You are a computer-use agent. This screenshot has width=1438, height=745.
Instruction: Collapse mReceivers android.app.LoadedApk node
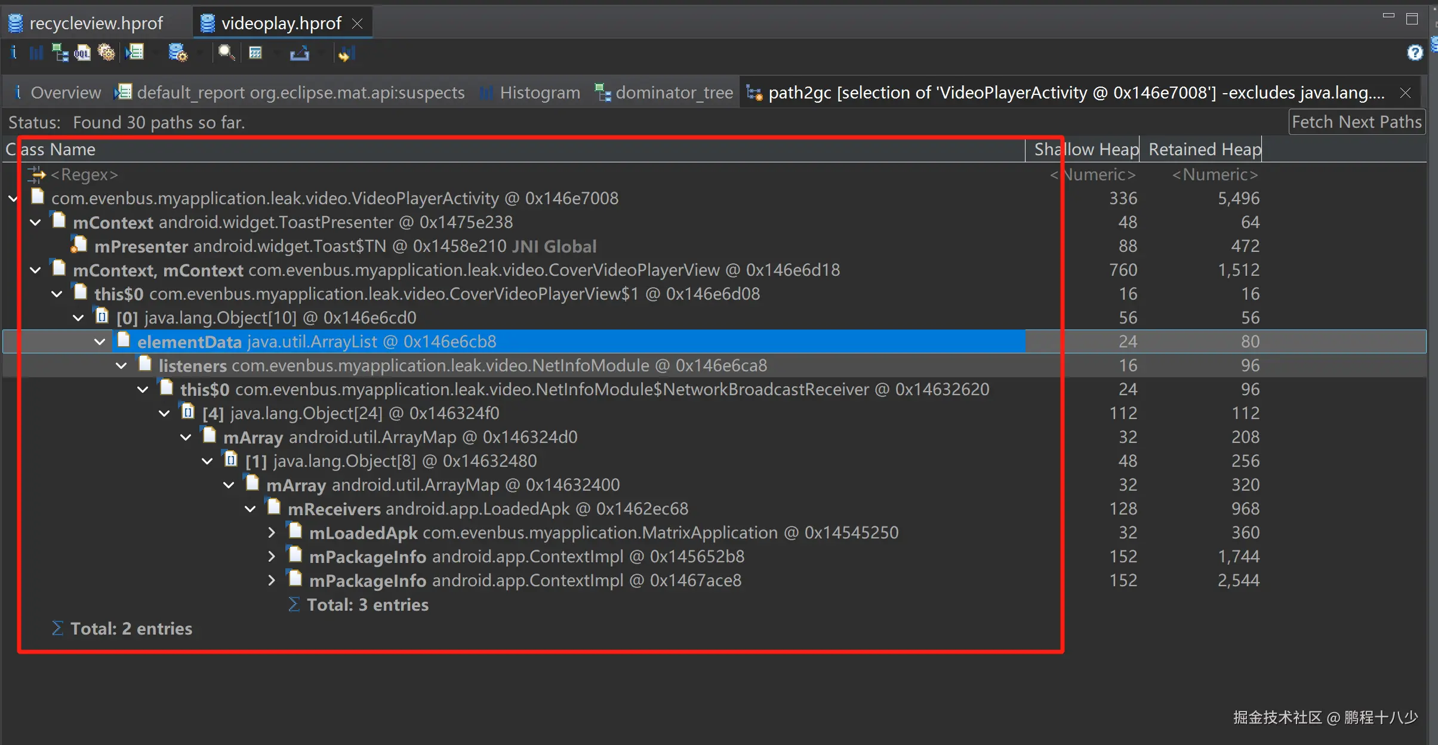(250, 509)
